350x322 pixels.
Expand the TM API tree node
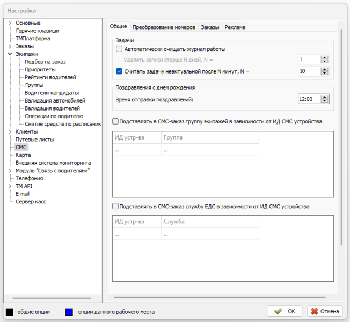pyautogui.click(x=10, y=186)
